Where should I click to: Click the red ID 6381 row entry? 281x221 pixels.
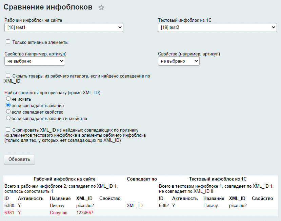(9, 213)
